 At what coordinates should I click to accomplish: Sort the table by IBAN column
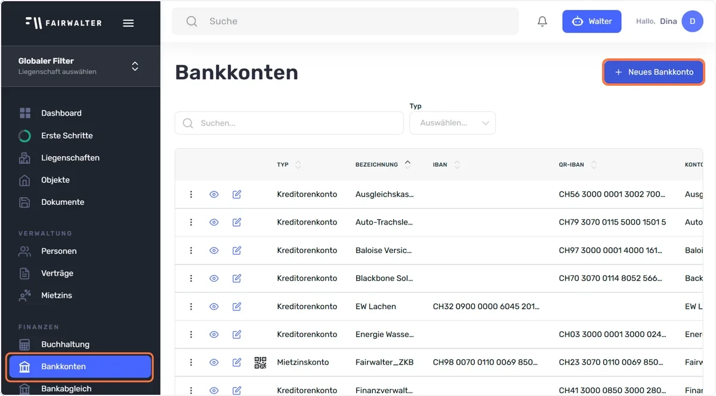[458, 165]
